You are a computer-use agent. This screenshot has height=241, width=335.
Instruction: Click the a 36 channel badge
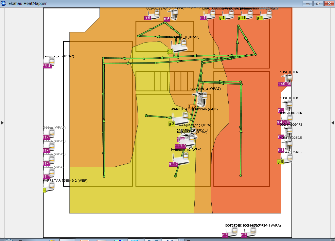192,106
